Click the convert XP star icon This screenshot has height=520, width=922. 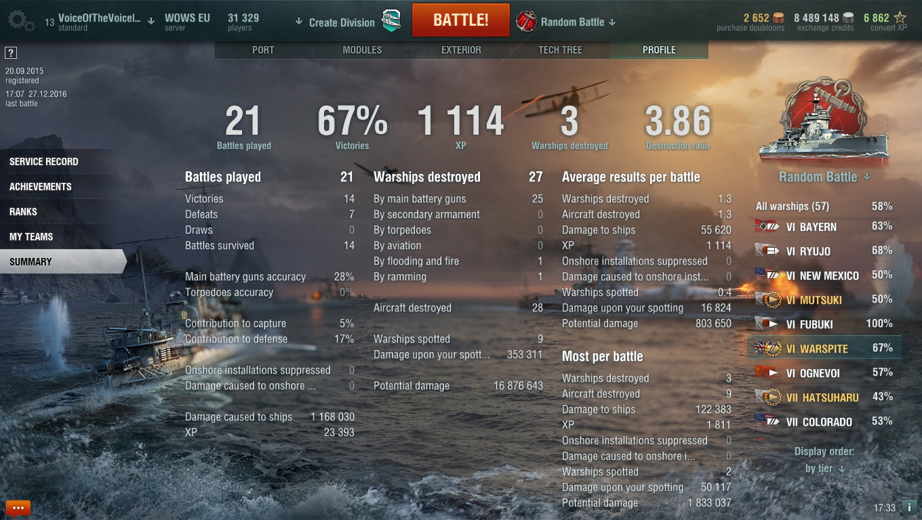pyautogui.click(x=900, y=18)
